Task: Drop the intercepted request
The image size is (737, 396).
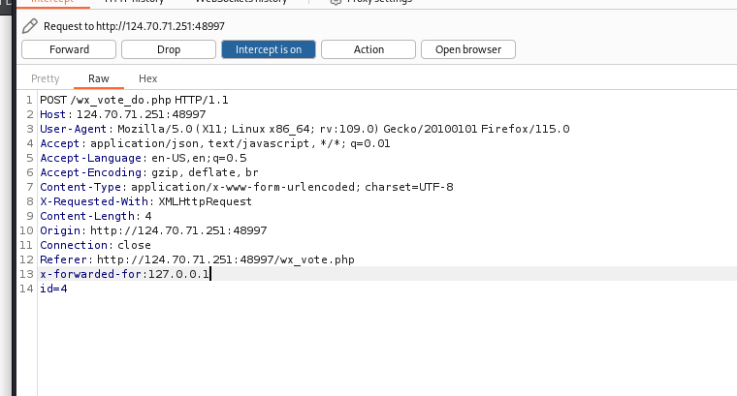Action: [168, 49]
